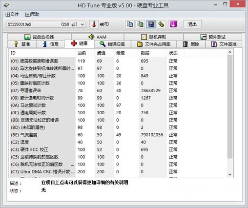Click the save floppy disk icon
The height and width of the screenshot is (208, 248).
151,24
